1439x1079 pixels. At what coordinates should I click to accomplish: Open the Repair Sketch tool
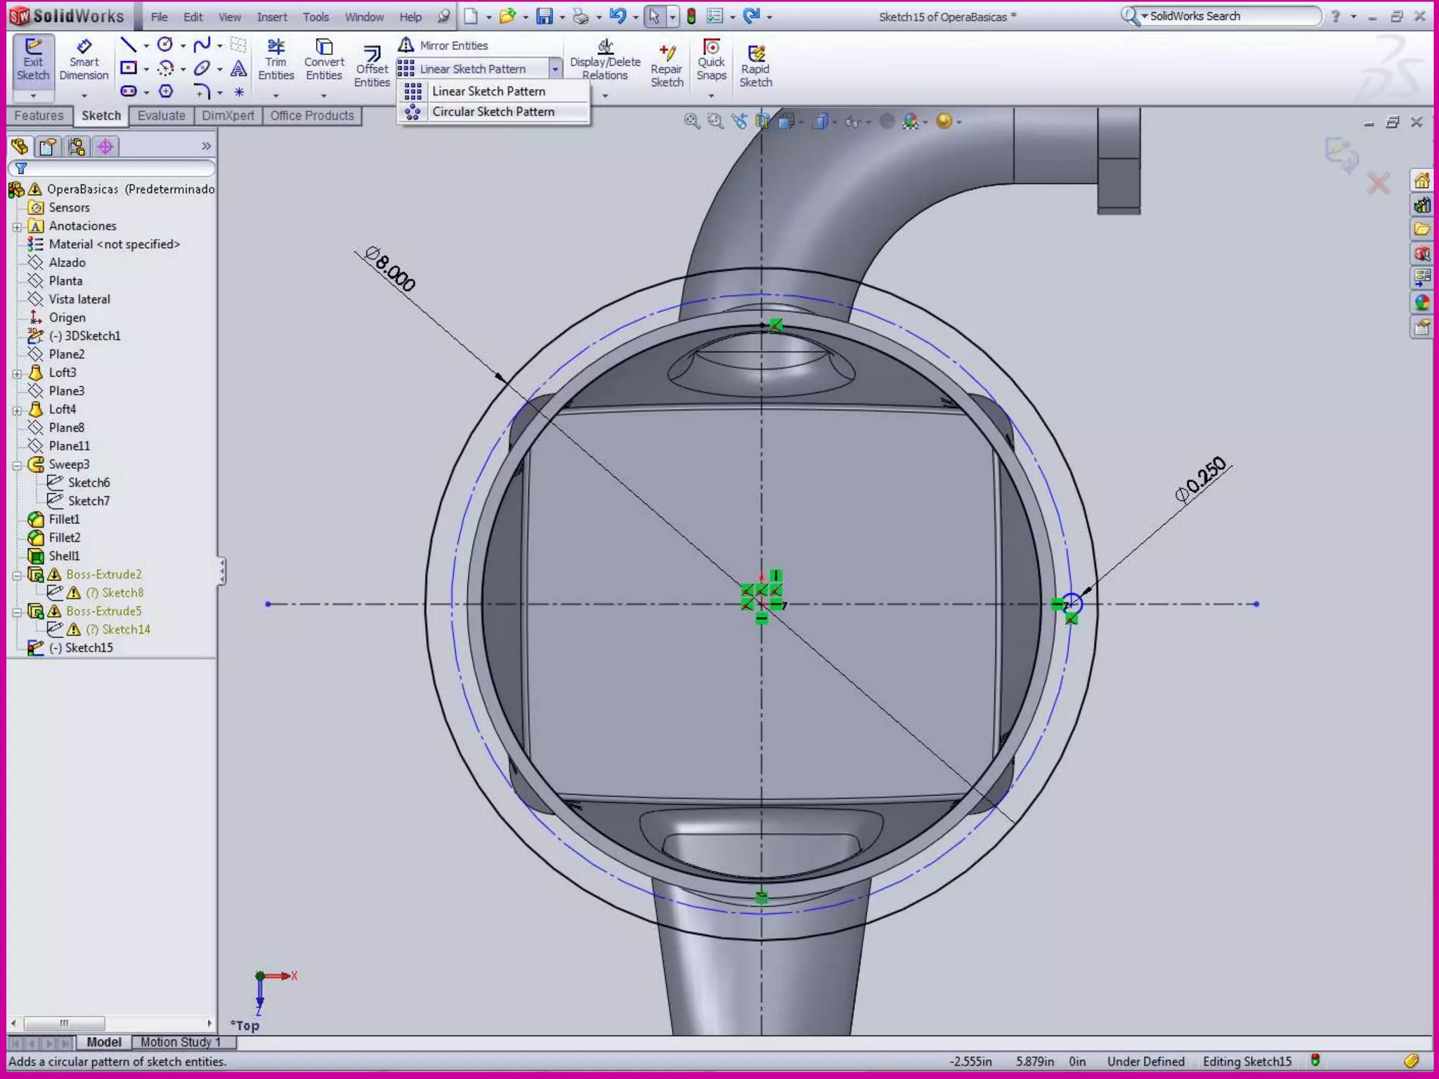[666, 66]
